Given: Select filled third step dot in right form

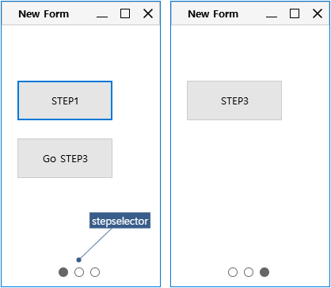Looking at the screenshot, I should click(x=264, y=272).
